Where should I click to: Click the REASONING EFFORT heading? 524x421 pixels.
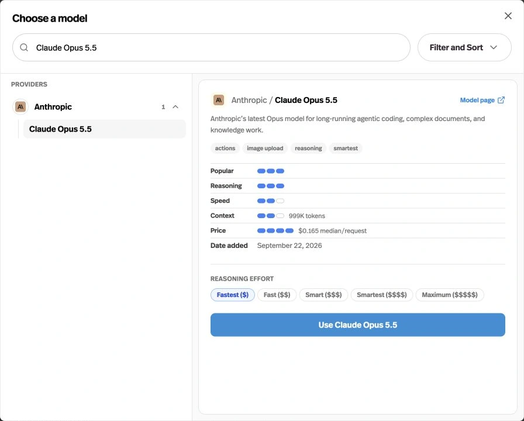click(242, 279)
